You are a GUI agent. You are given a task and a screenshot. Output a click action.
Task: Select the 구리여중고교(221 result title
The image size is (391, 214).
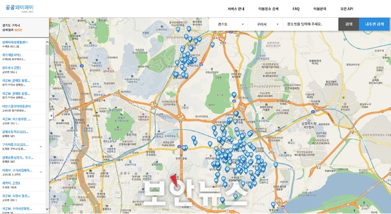(15, 145)
